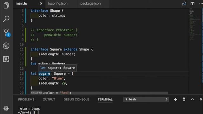Split the editor with the split icon
The height and width of the screenshot is (114, 203).
193,3
